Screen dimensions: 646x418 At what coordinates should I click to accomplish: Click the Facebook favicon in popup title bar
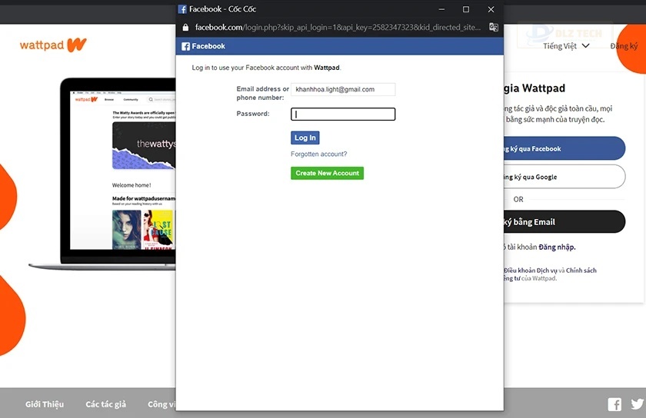[182, 9]
